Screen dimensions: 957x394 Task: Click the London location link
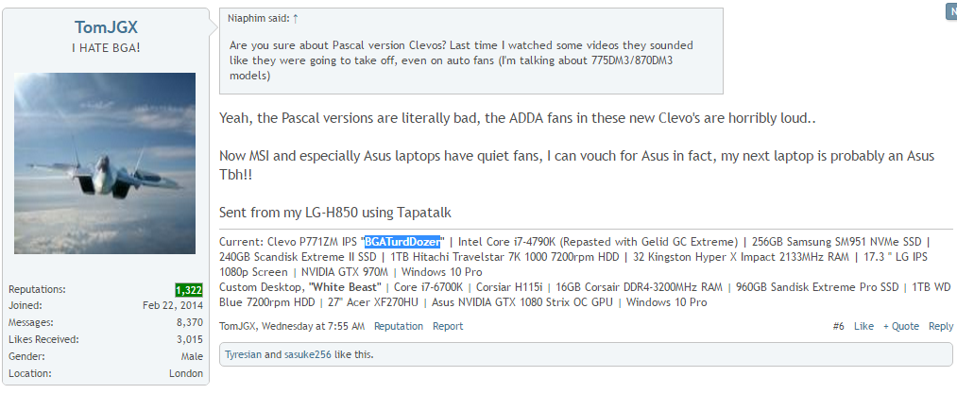tap(186, 373)
